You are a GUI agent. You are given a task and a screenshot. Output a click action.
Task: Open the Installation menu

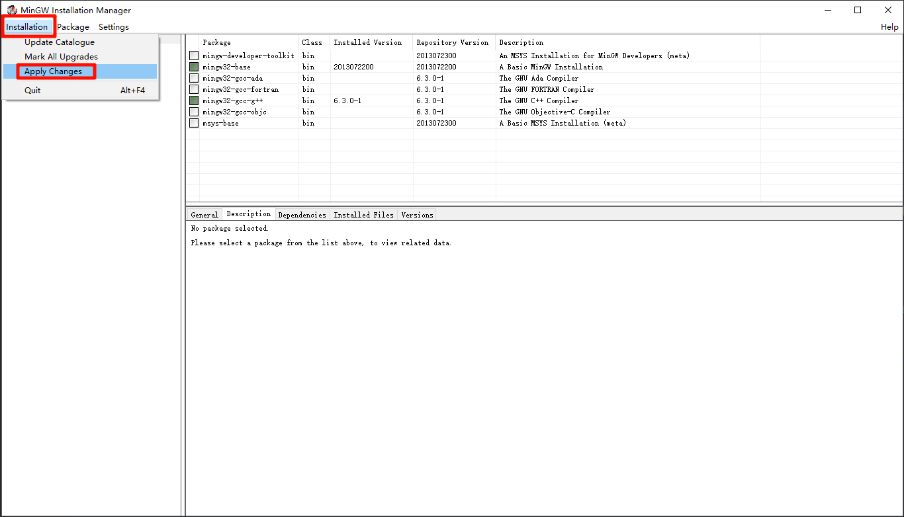[x=27, y=27]
